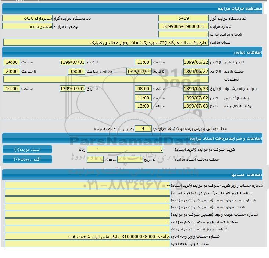Click اطلاعات و شرایط دریافت اسناد مزایده header
The image size is (269, 258).
tap(132, 138)
